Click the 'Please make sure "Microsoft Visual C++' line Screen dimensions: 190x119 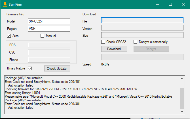pos(88,97)
